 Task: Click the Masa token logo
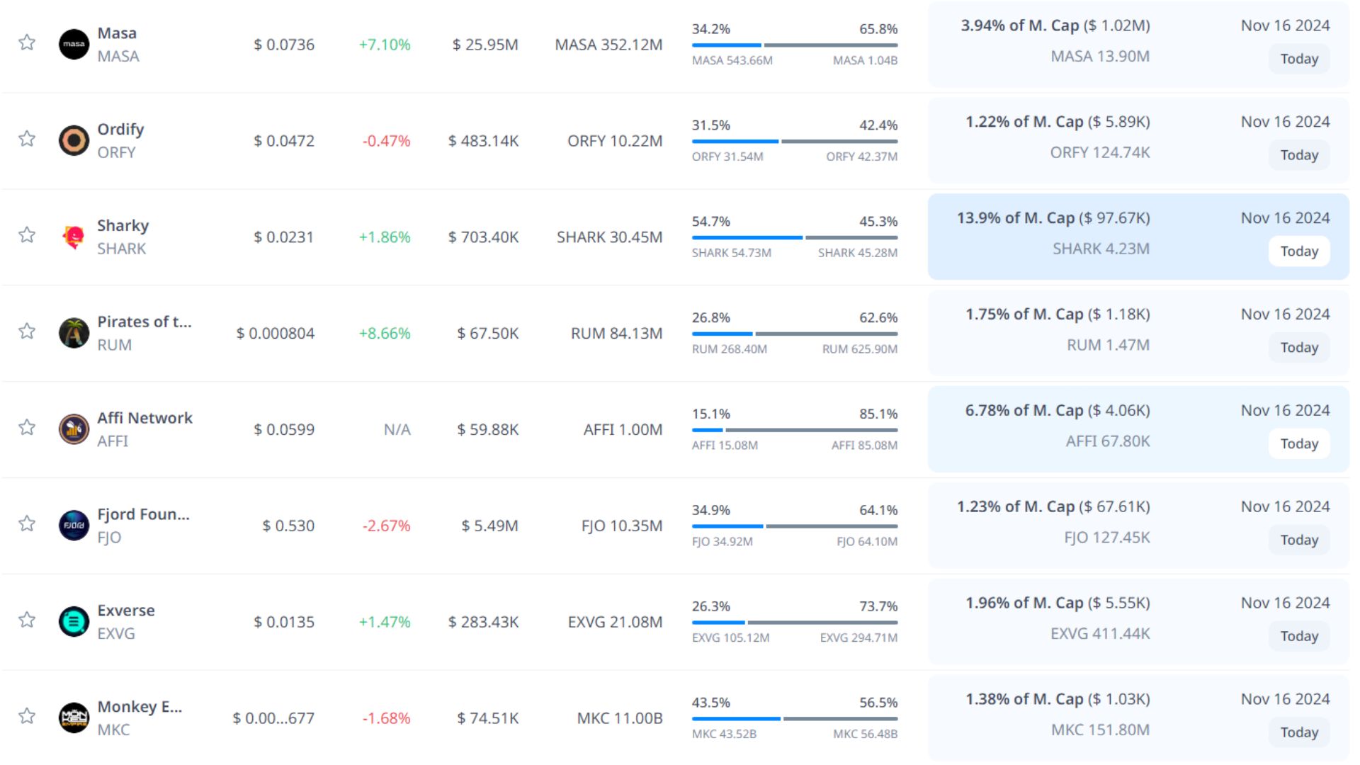pyautogui.click(x=74, y=44)
